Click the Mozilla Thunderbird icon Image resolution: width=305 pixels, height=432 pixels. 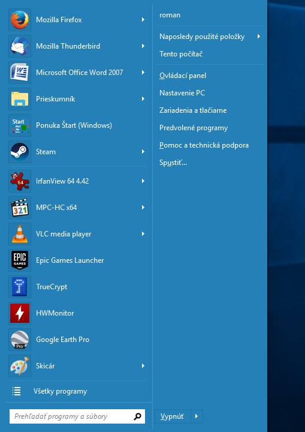click(20, 46)
